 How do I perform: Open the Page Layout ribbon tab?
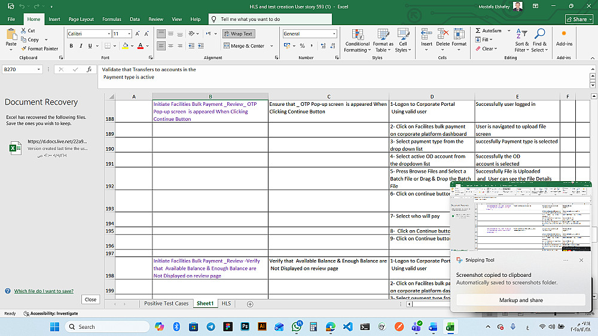pos(81,19)
